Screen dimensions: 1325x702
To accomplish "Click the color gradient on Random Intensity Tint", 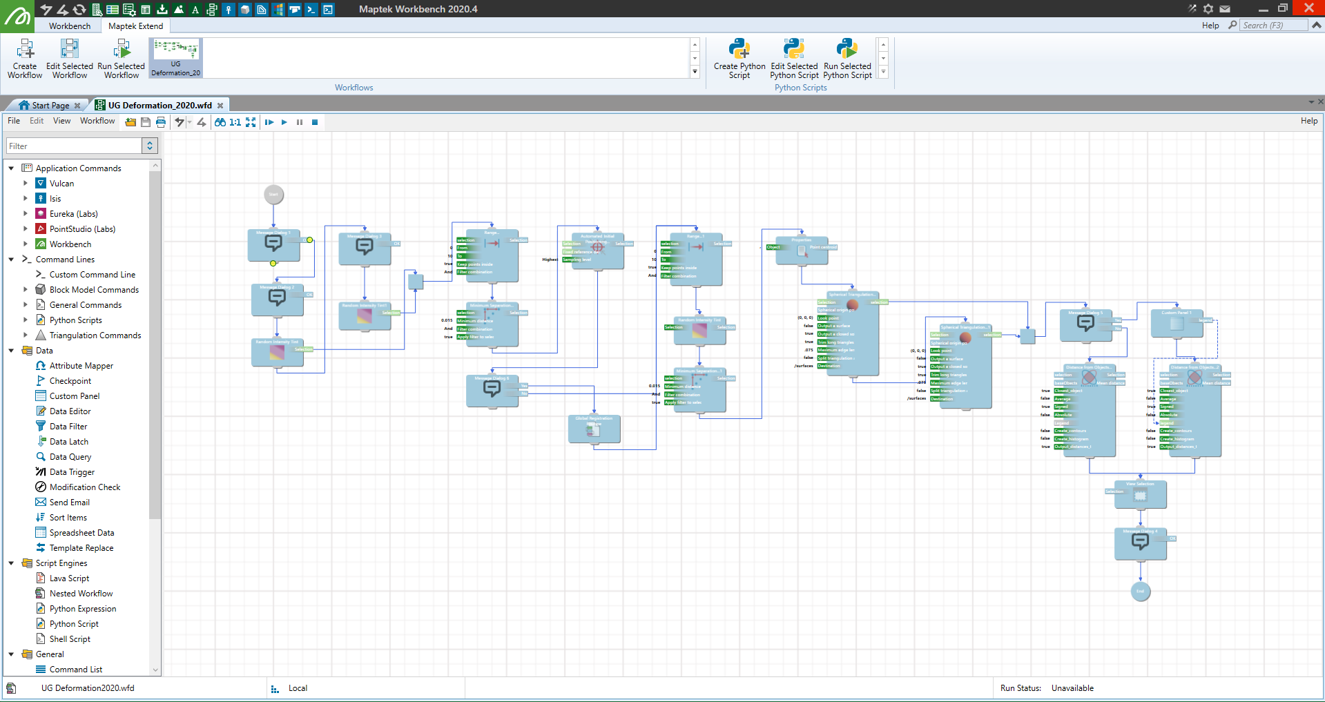I will tap(276, 353).
